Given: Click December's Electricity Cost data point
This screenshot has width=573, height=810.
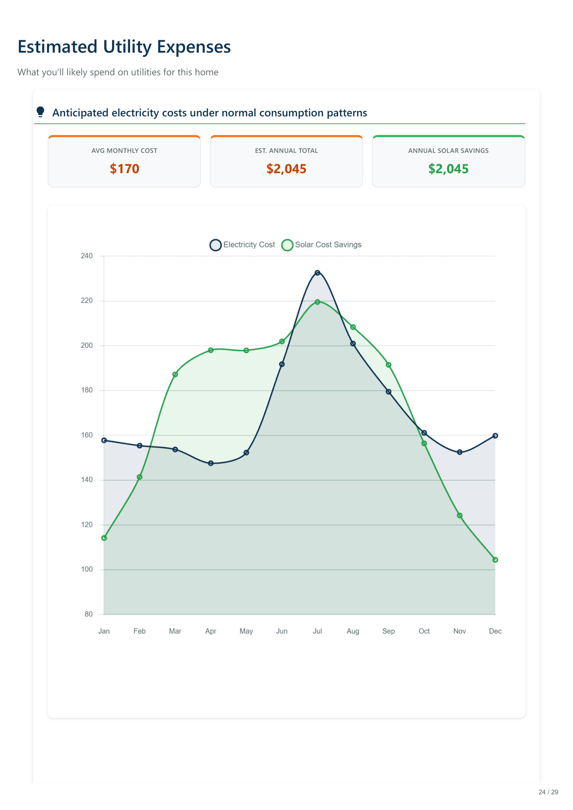Looking at the screenshot, I should tap(495, 436).
